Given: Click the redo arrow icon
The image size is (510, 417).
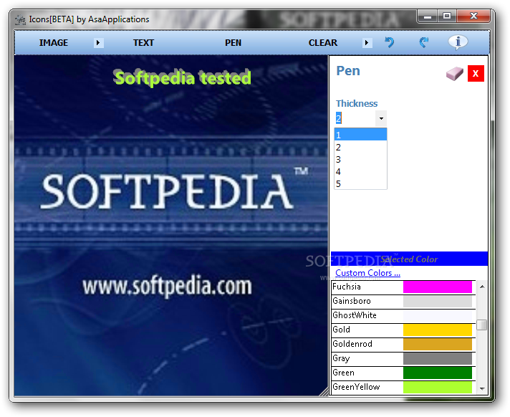Looking at the screenshot, I should (x=423, y=42).
